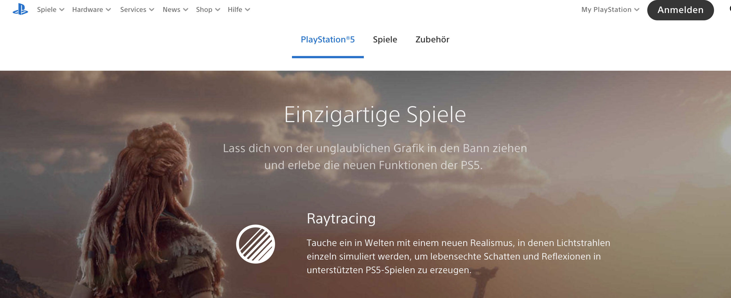
Task: Click the Anmelden button
Action: pos(680,10)
